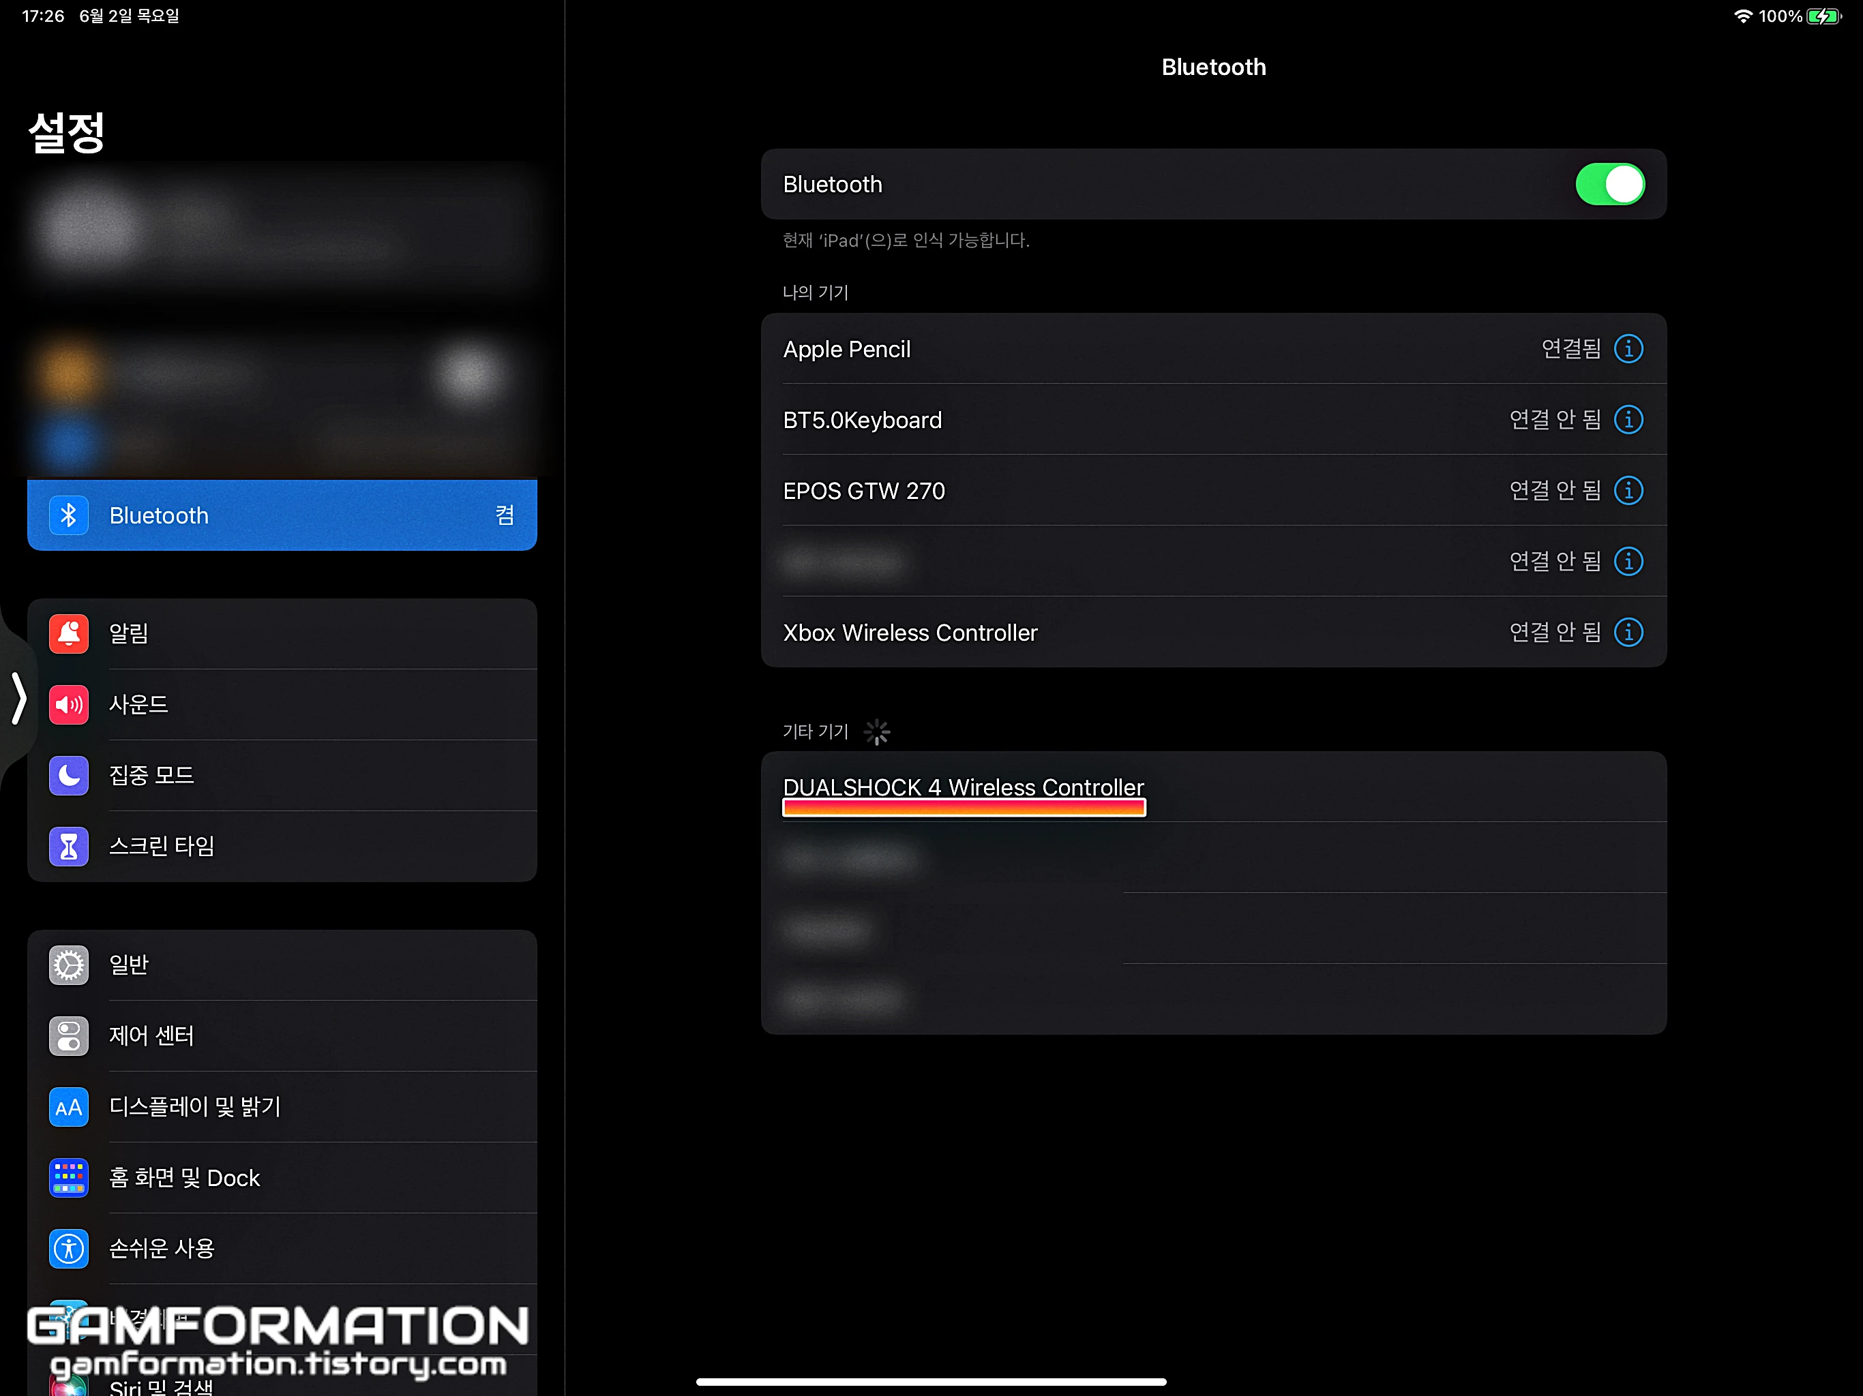Tap Xbox Wireless Controller info icon
1863x1396 pixels.
pos(1628,631)
